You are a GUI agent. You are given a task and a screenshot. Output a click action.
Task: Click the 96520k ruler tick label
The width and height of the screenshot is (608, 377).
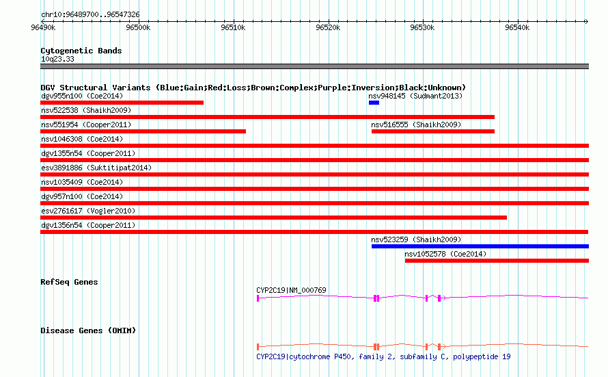tap(328, 27)
